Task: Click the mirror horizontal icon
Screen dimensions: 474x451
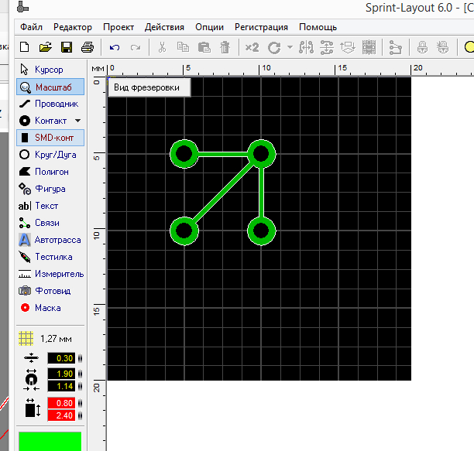Action: click(x=306, y=47)
